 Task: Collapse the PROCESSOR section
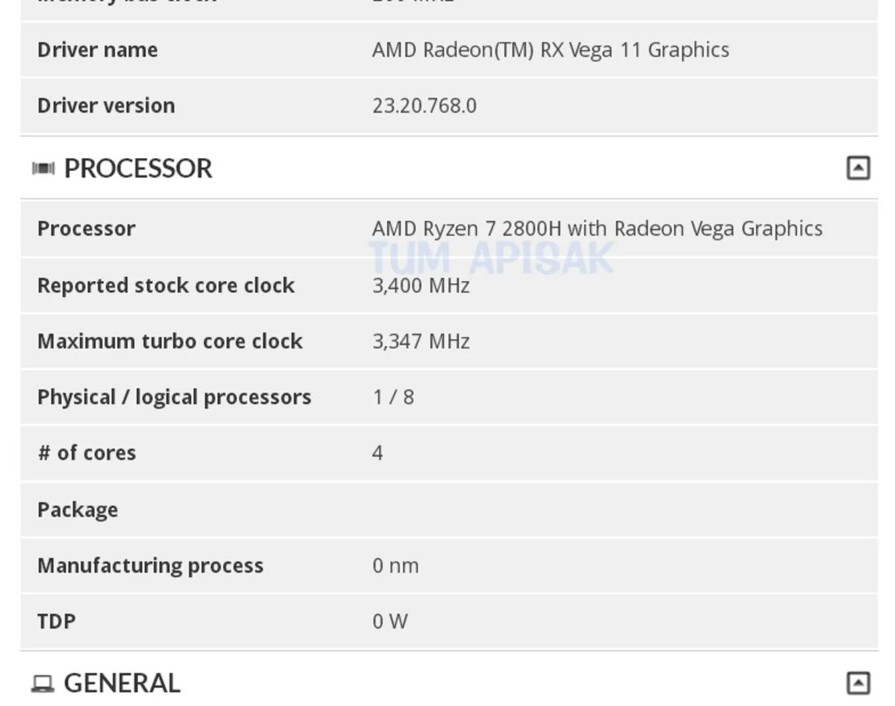(x=857, y=168)
